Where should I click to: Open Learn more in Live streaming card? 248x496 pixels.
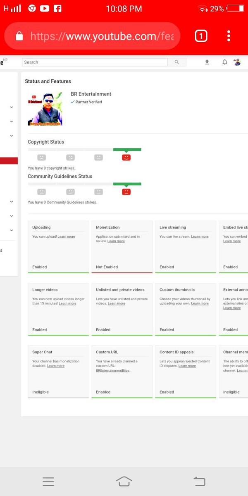[200, 237]
